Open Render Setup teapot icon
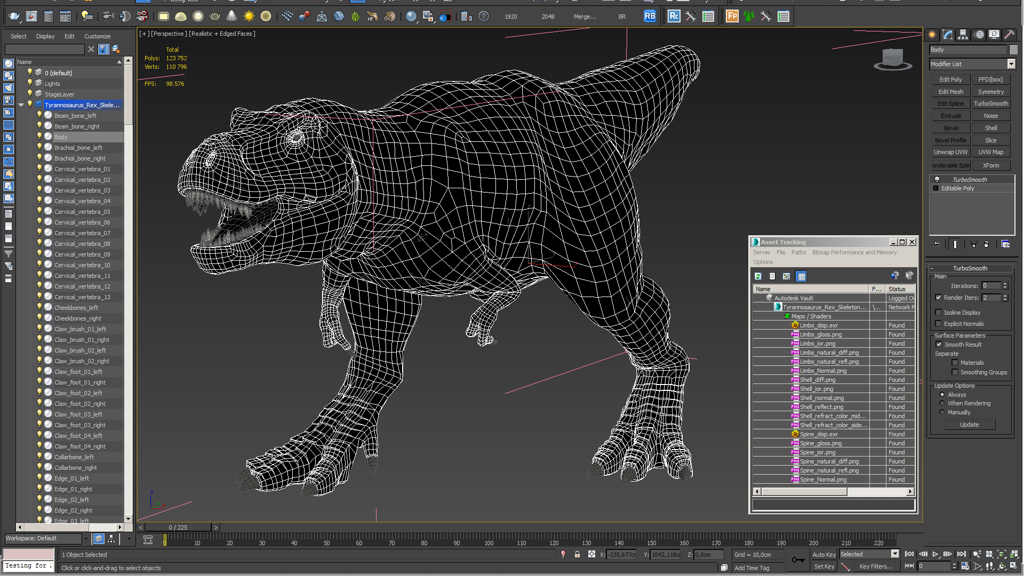Screen dimensions: 1024x576 [14, 17]
